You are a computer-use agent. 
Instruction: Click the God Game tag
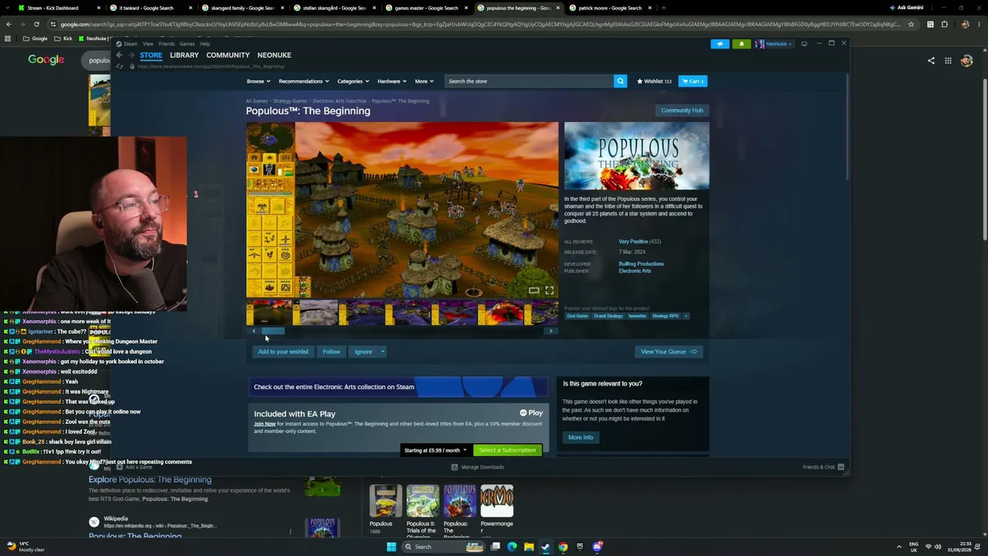coord(577,316)
